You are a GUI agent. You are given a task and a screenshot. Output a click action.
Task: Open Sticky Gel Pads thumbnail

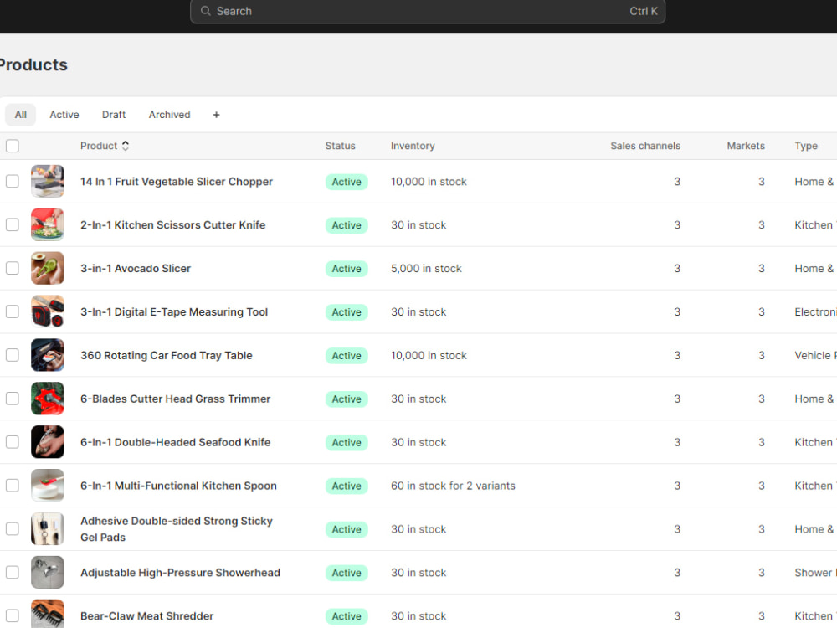click(48, 528)
